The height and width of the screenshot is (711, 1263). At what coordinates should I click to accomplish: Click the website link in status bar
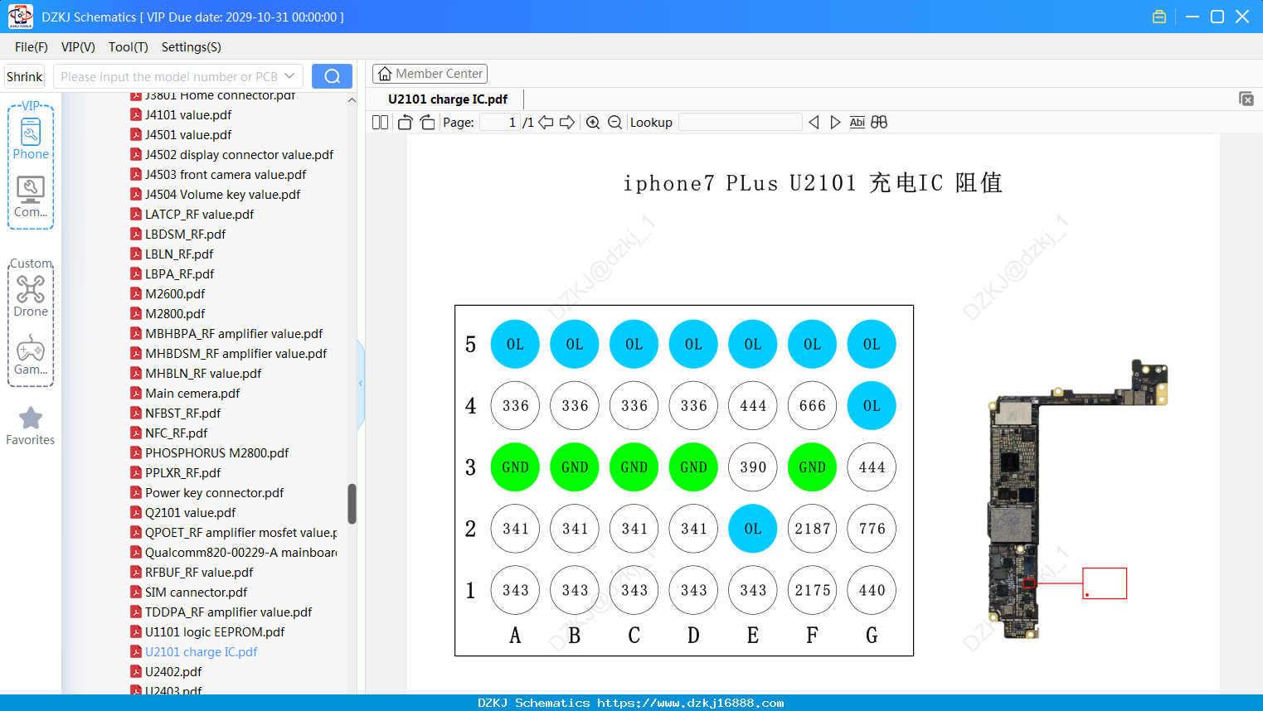tap(691, 703)
